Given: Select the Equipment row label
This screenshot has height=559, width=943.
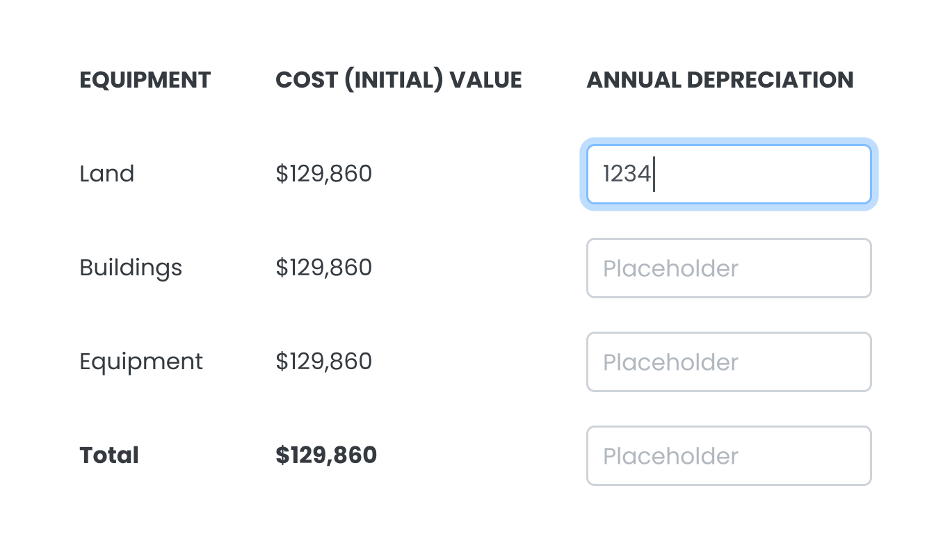Looking at the screenshot, I should [x=141, y=362].
